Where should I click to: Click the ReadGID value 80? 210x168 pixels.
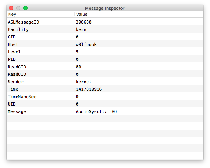tap(79, 67)
